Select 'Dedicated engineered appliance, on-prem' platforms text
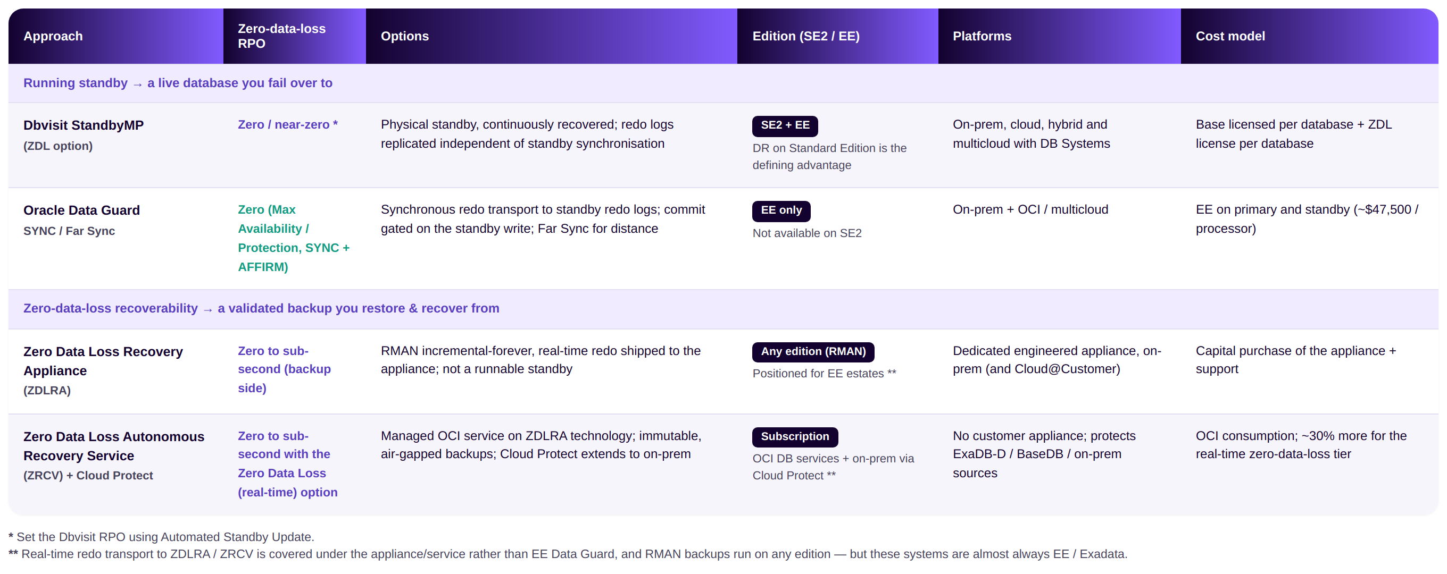The width and height of the screenshot is (1447, 574). (x=1057, y=360)
